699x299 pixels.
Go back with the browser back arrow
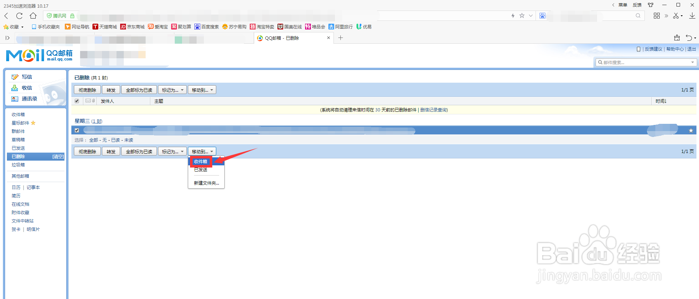pyautogui.click(x=6, y=16)
